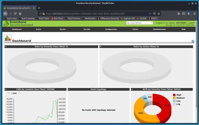Open the Administration menu
The image size is (199, 125).
point(159,29)
